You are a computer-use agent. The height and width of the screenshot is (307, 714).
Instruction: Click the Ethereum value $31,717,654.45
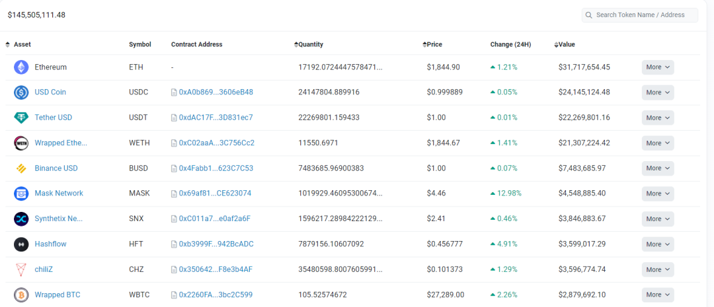tap(584, 67)
